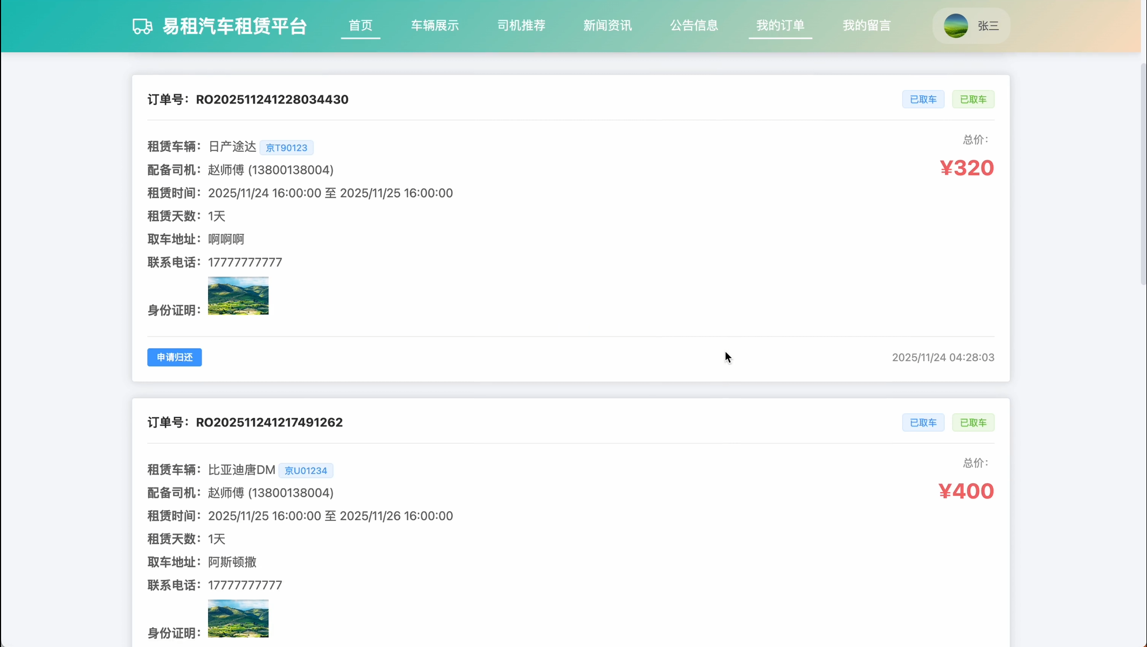
Task: Go to 我的留言
Action: [866, 25]
